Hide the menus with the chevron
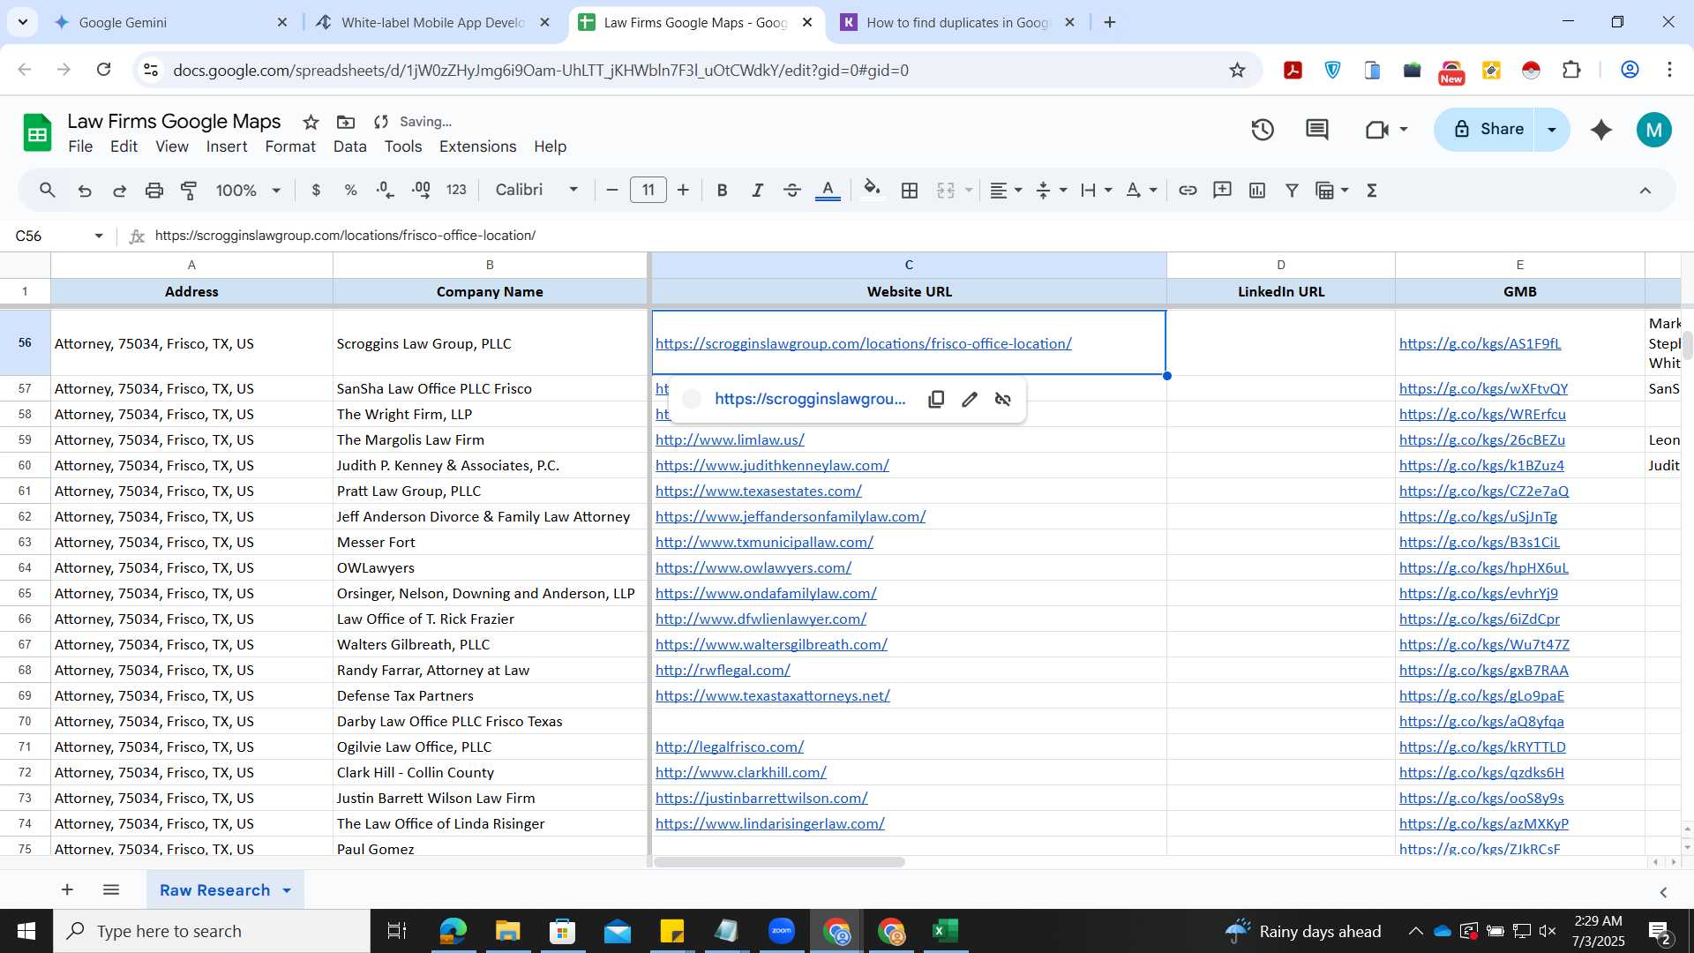1694x953 pixels. [x=1645, y=190]
